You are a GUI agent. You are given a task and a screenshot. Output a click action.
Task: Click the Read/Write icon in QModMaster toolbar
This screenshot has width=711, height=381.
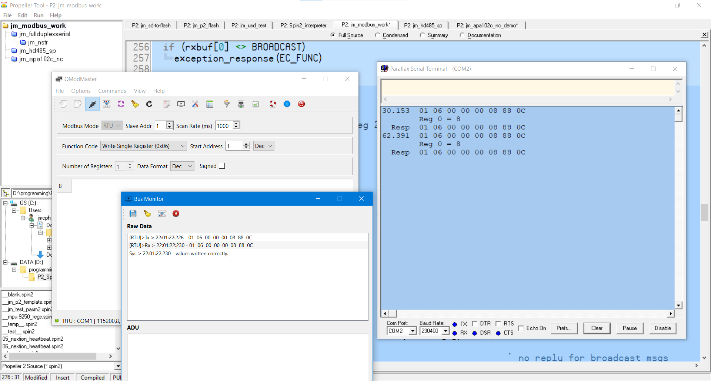(107, 104)
